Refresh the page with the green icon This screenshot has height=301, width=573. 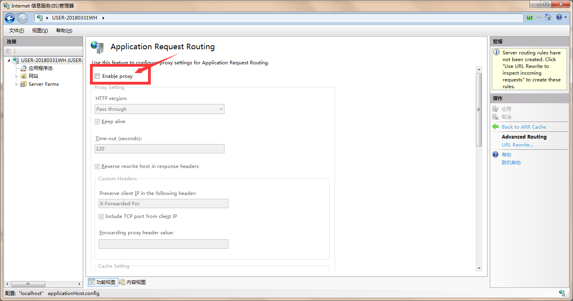pyautogui.click(x=530, y=17)
